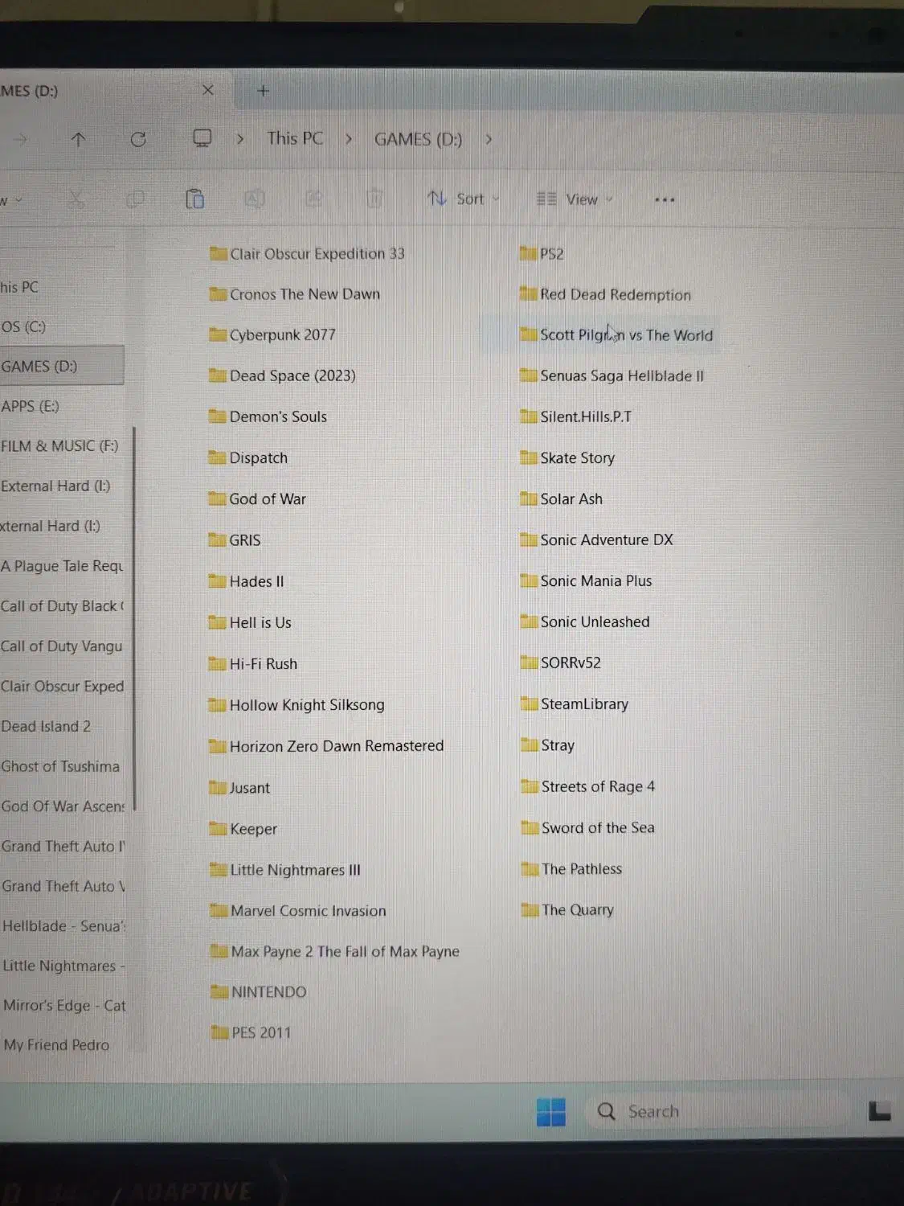
Task: Select Dead Space (2023) folder
Action: click(282, 375)
